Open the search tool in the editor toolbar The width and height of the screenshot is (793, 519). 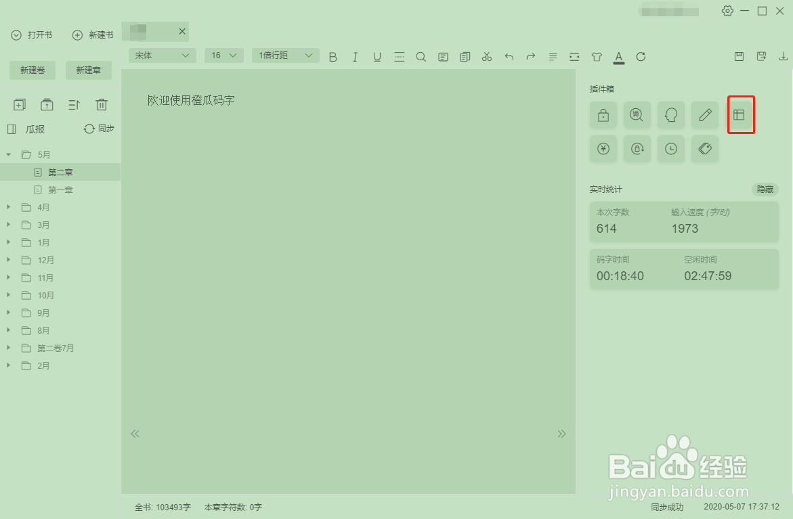(421, 57)
